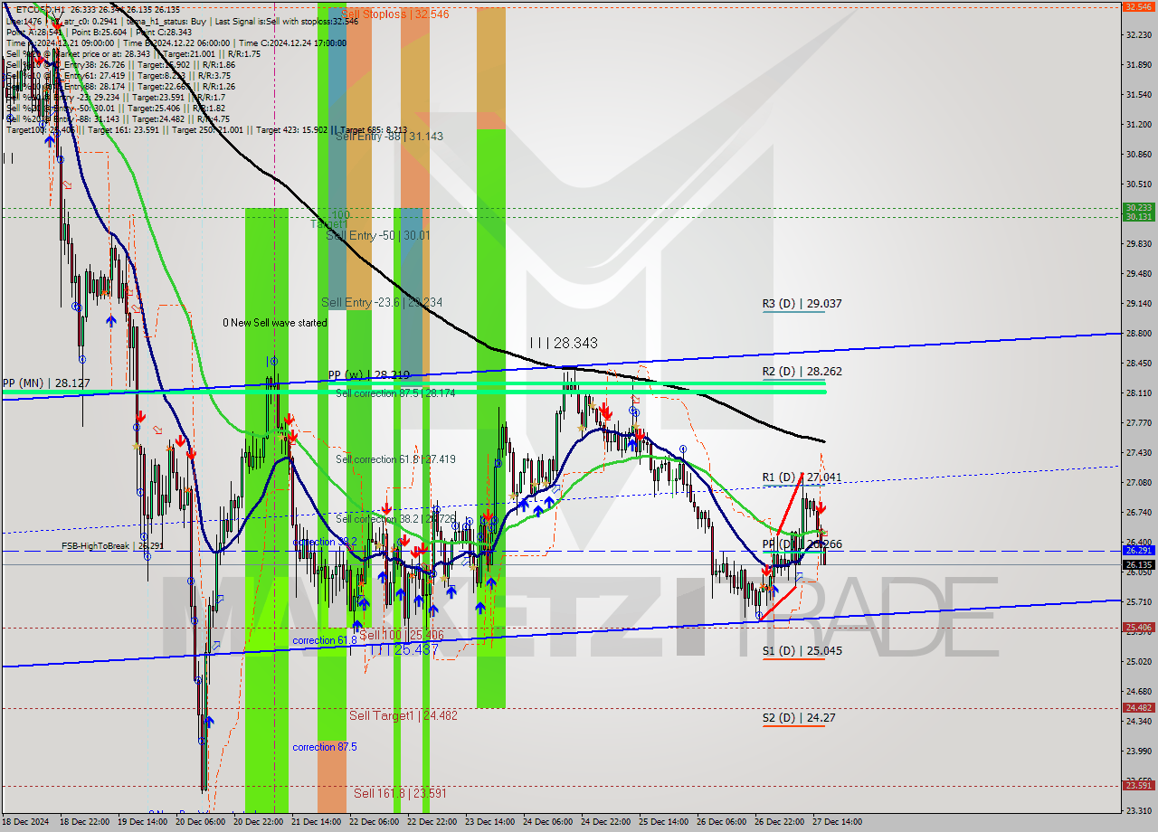Click the red 25.406 price axis tag
The height and width of the screenshot is (832, 1158).
click(x=1137, y=627)
